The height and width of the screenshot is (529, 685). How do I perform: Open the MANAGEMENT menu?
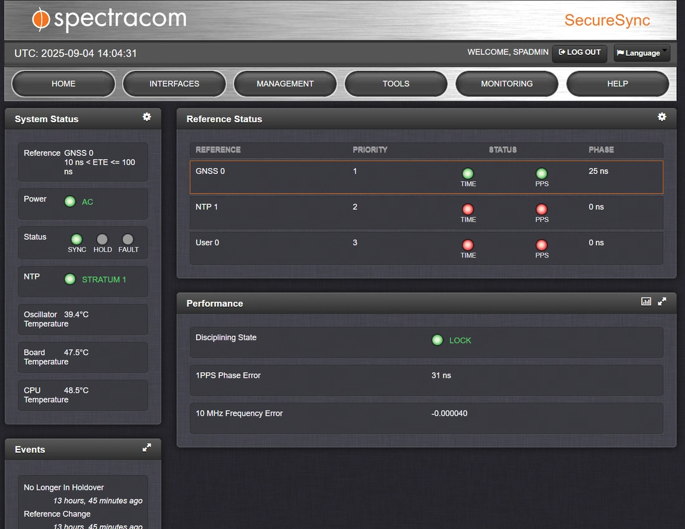(x=285, y=84)
